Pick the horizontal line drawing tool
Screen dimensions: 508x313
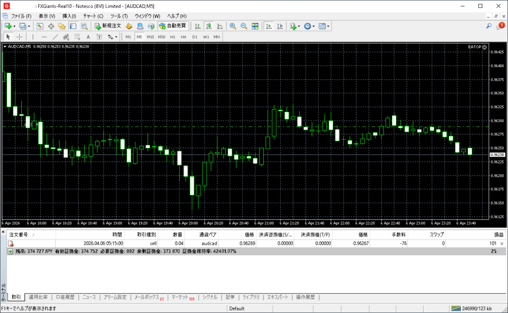click(44, 37)
